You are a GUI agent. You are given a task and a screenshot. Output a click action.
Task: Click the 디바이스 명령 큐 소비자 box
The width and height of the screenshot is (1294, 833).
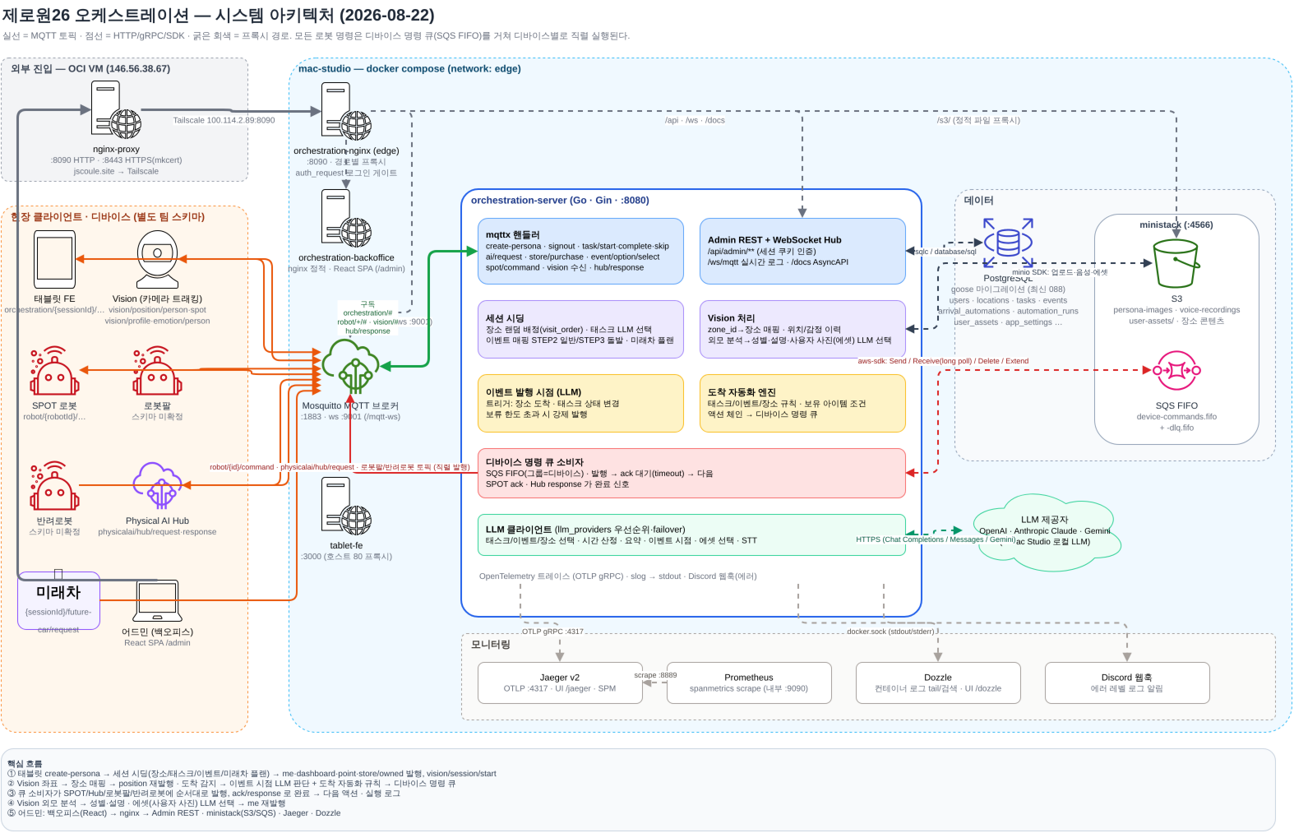pyautogui.click(x=691, y=473)
